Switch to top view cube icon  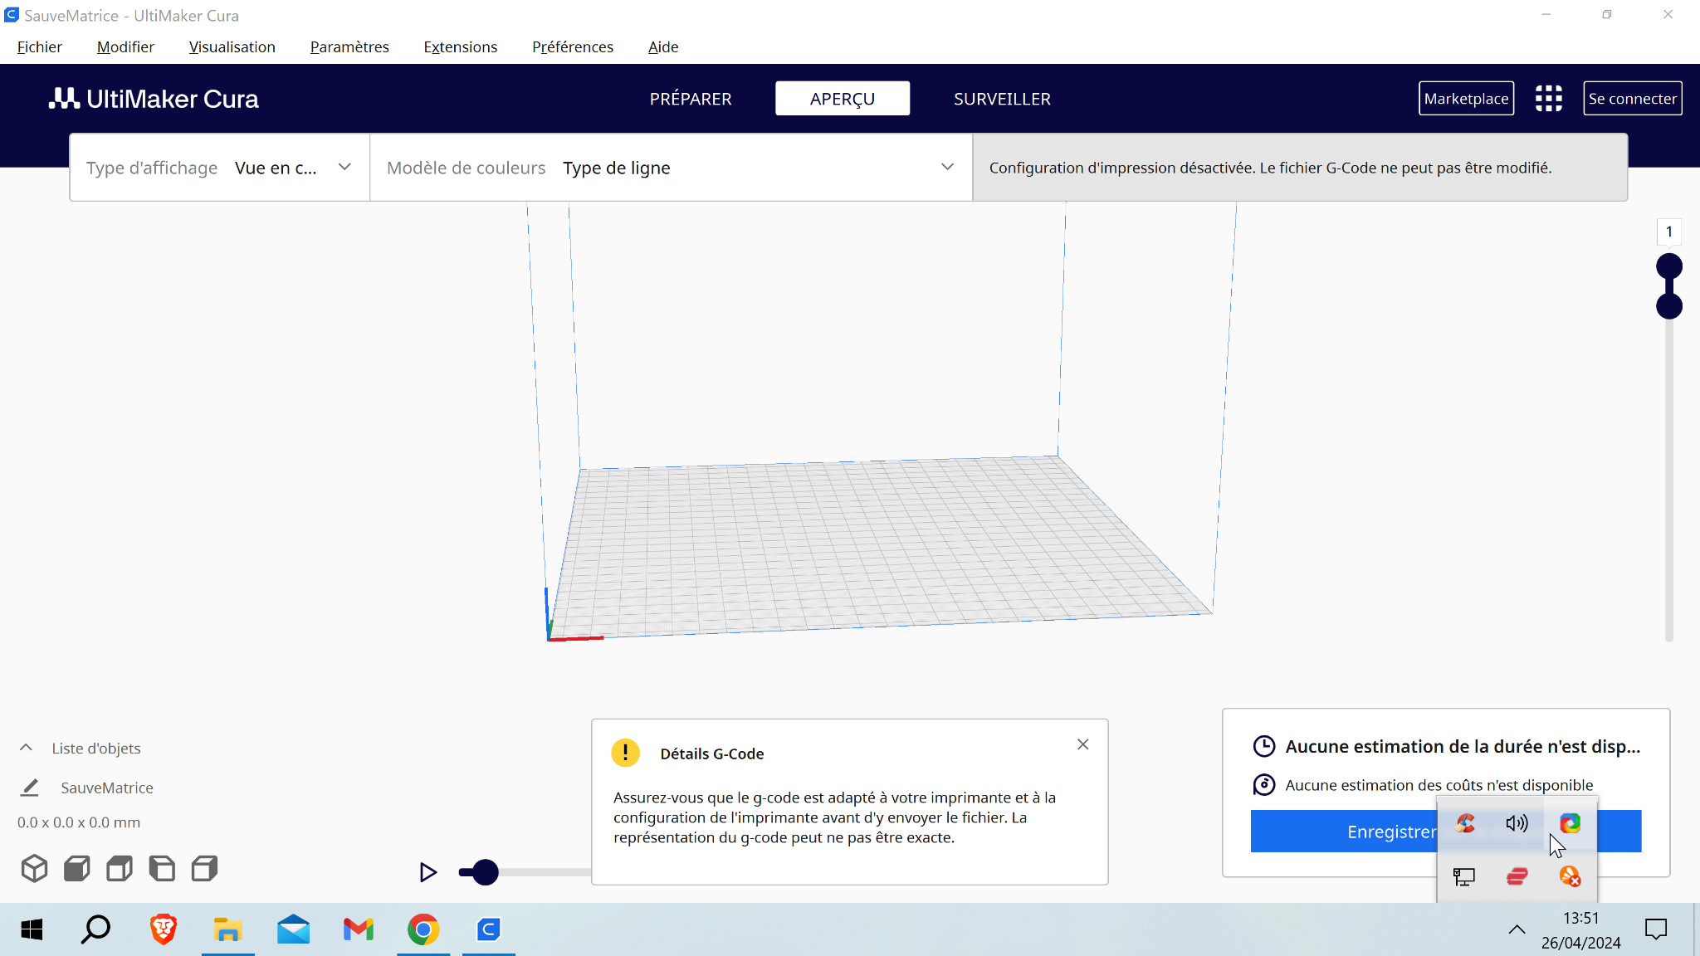pos(120,869)
